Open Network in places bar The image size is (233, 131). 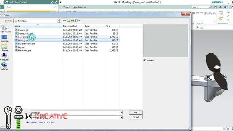click(4, 66)
